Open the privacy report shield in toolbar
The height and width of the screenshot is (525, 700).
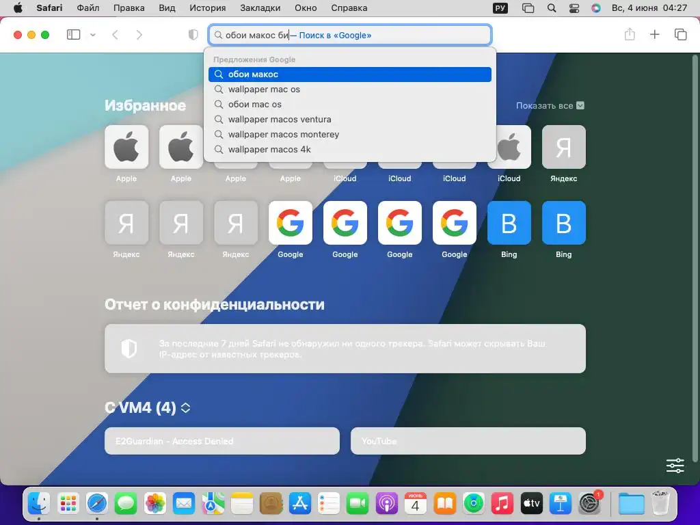(193, 35)
